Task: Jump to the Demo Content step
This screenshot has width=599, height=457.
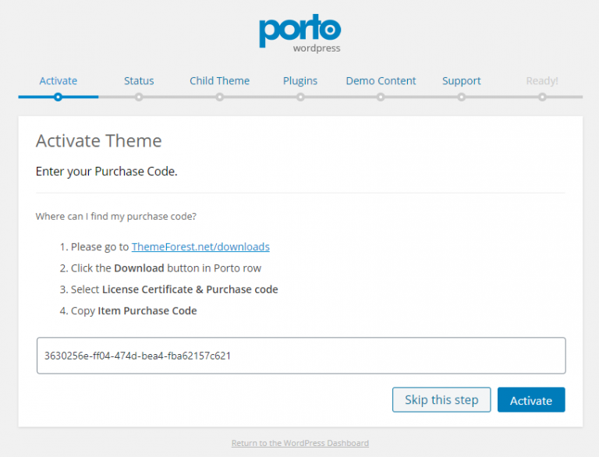Action: [381, 80]
